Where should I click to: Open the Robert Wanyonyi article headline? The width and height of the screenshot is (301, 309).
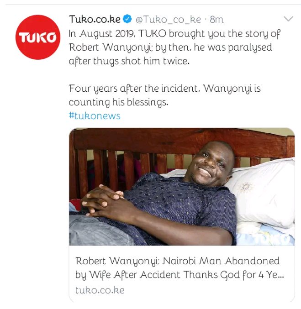[x=180, y=267]
